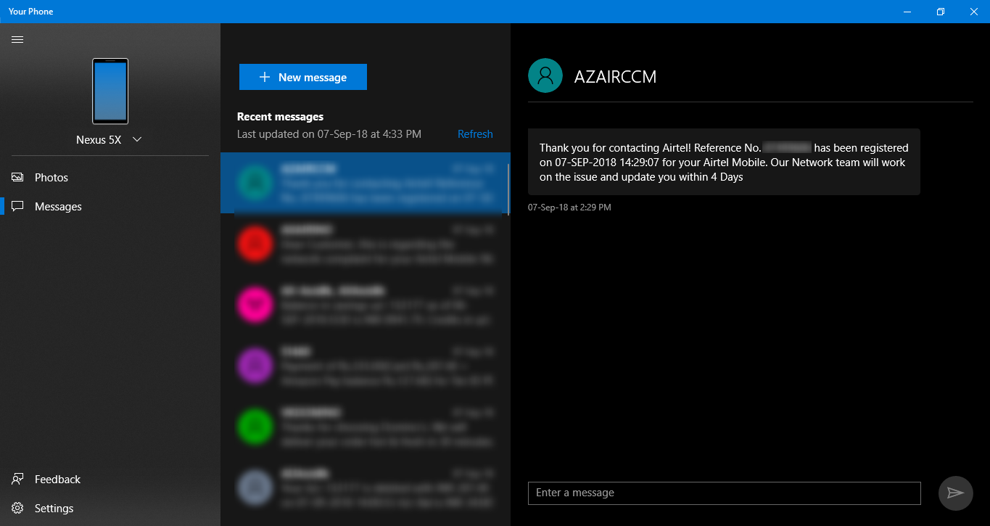Open the Messages section from sidebar
The height and width of the screenshot is (526, 990).
click(x=57, y=206)
